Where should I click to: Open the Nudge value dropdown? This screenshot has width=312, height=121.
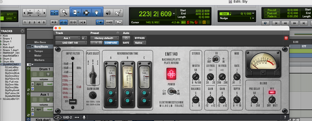[x=253, y=18]
